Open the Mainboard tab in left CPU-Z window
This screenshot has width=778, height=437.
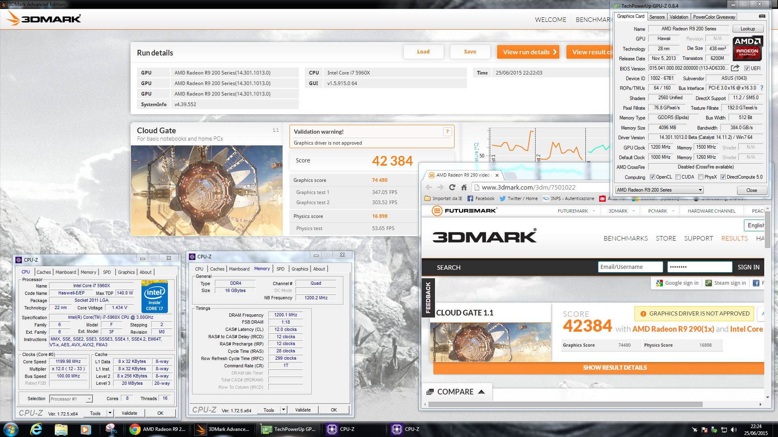tap(66, 272)
